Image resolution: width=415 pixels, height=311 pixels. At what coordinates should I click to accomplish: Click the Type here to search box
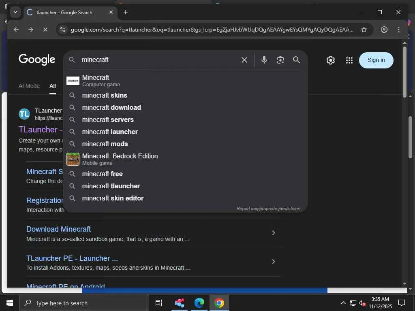click(x=84, y=303)
